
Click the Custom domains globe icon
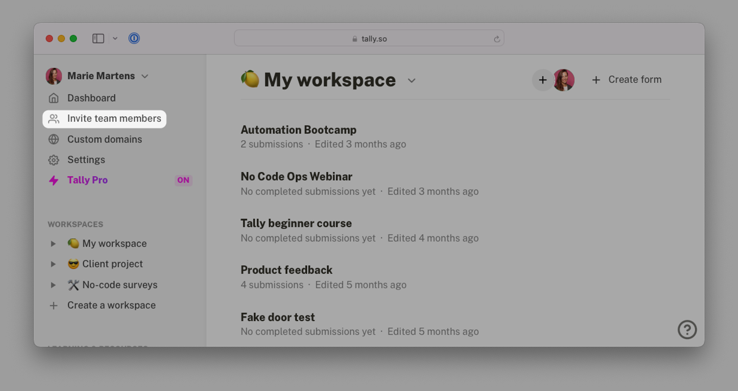click(54, 139)
